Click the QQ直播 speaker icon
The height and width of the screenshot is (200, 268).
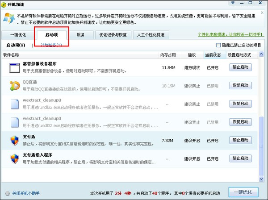(x=16, y=85)
